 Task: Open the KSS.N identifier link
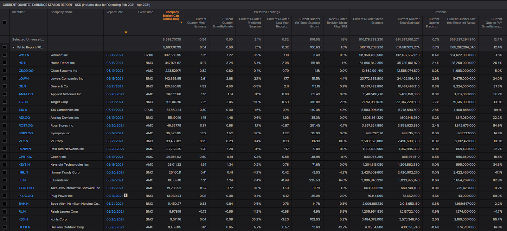(x=23, y=219)
